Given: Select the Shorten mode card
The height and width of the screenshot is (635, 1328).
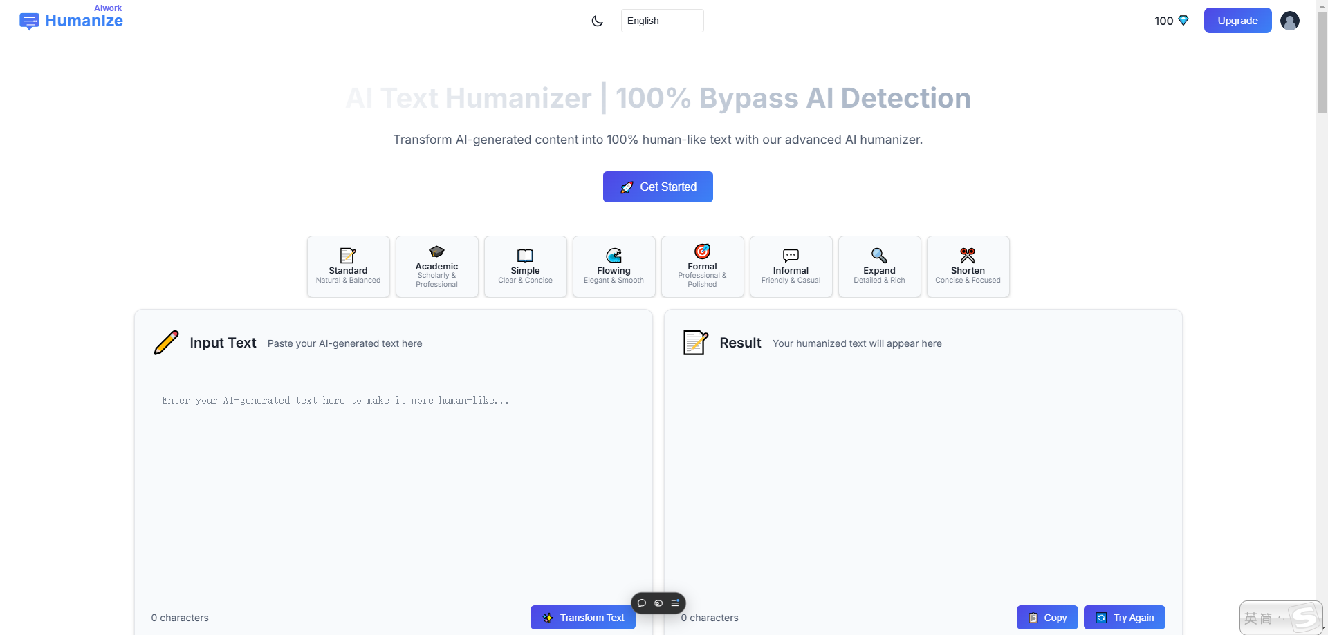Looking at the screenshot, I should [968, 267].
